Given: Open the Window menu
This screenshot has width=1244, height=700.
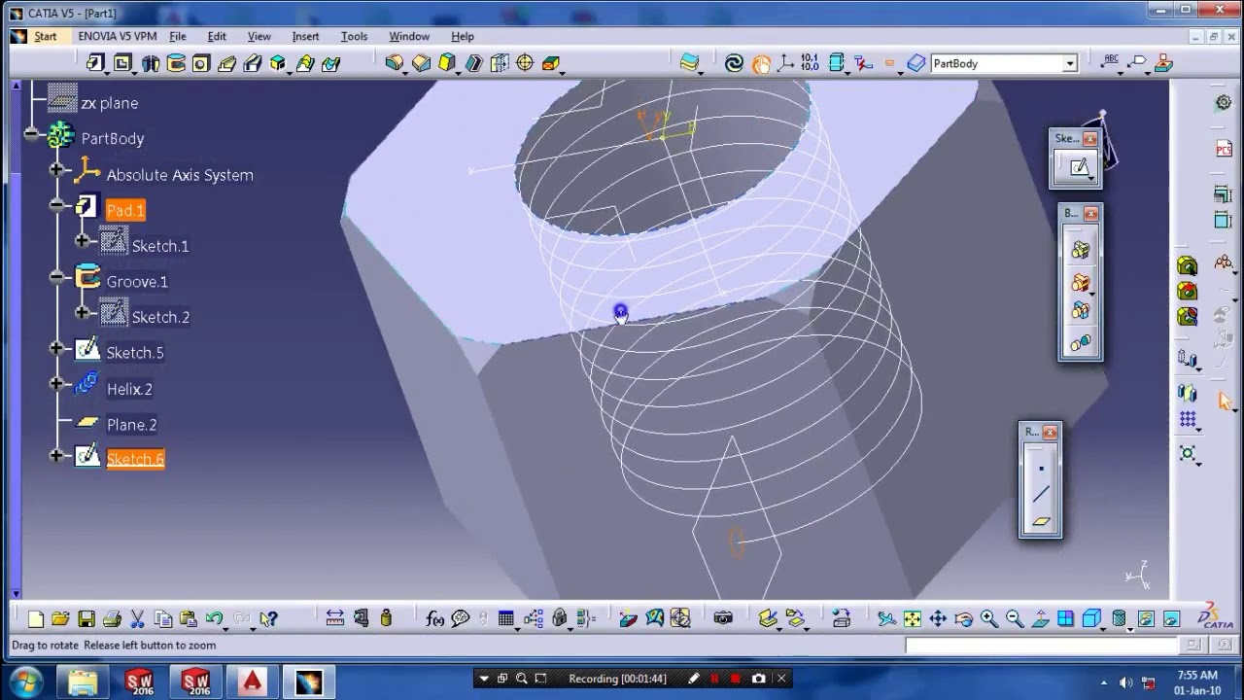Looking at the screenshot, I should (409, 36).
